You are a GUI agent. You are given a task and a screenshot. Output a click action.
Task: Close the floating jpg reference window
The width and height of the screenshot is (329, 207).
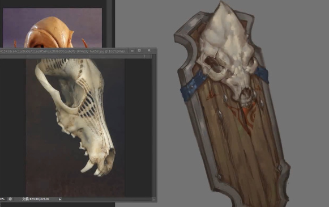(149, 50)
